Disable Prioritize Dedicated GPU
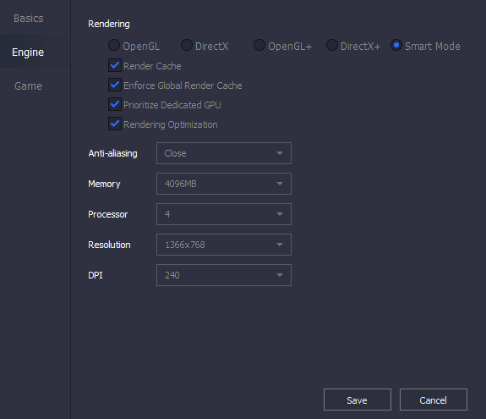486x419 pixels. 115,104
